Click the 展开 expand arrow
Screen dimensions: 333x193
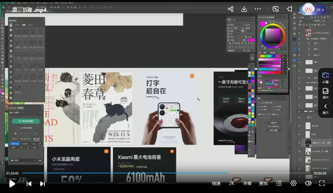pos(326,109)
